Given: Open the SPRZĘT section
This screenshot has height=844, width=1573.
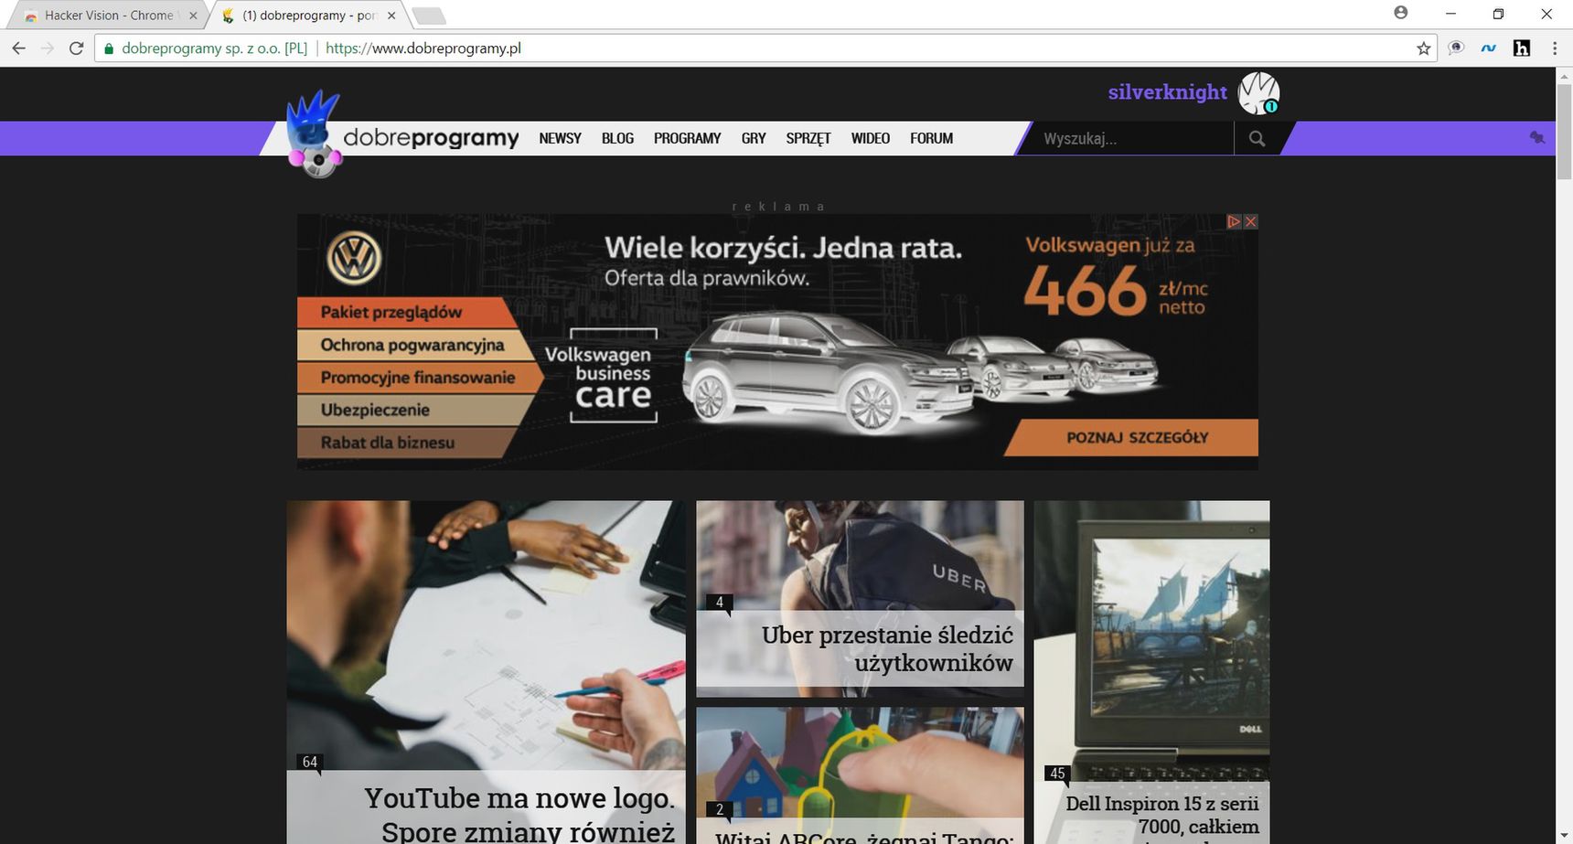Looking at the screenshot, I should (808, 138).
